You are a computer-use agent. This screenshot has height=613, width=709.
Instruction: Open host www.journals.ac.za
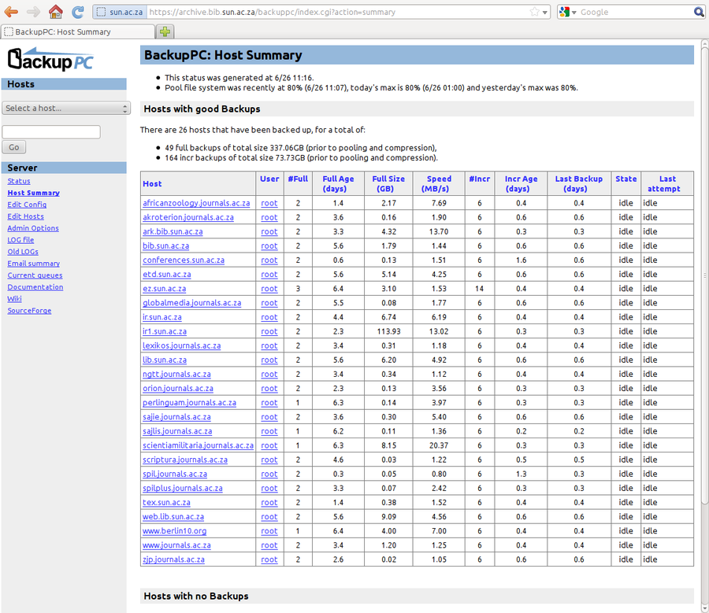pos(176,545)
